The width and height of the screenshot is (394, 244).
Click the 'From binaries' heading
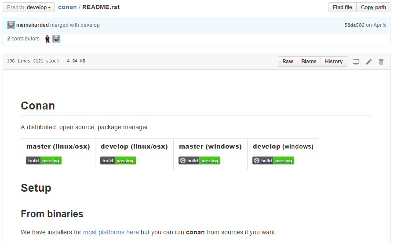click(52, 214)
